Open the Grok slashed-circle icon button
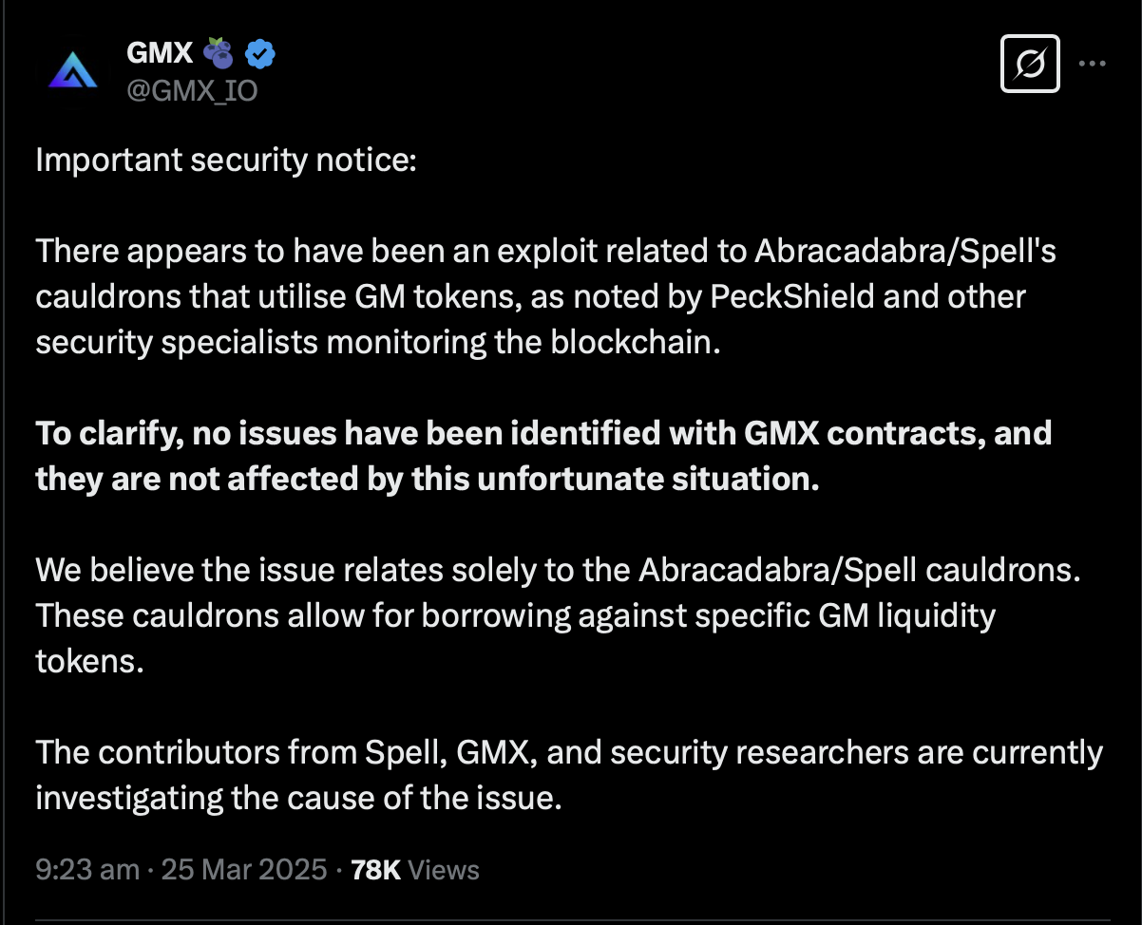The image size is (1142, 925). (x=1030, y=64)
